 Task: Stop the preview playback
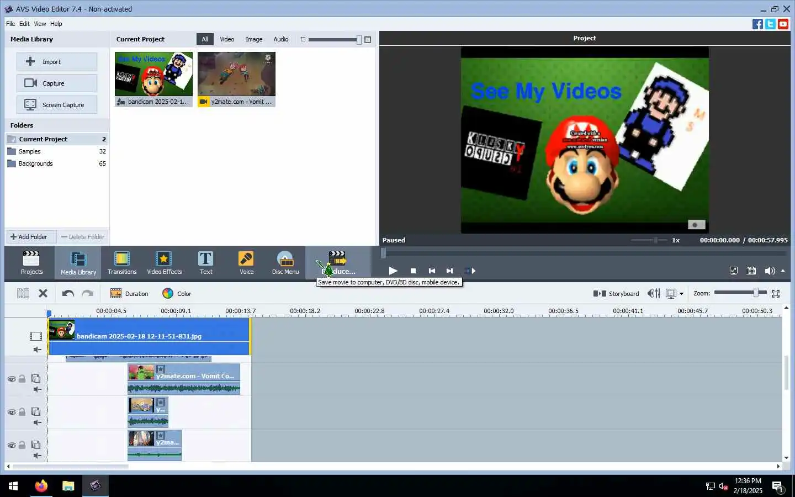pyautogui.click(x=413, y=271)
